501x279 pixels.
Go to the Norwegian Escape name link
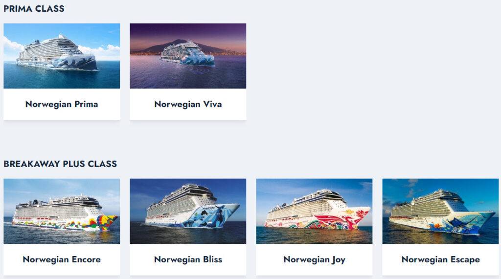click(441, 260)
